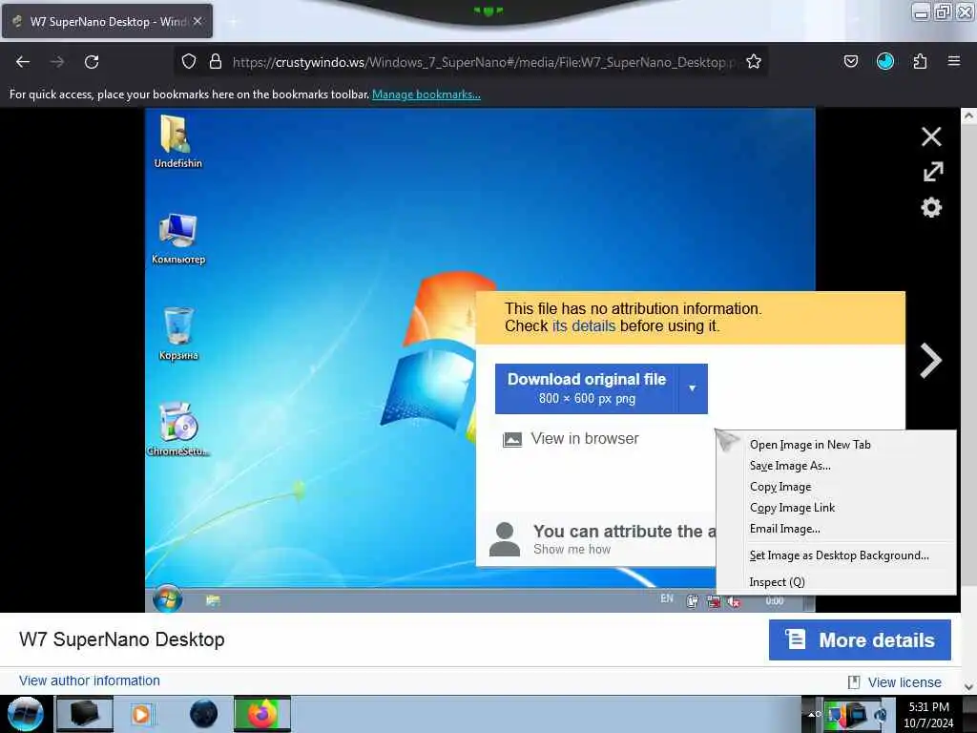Open download size options dropdown arrow

click(693, 388)
